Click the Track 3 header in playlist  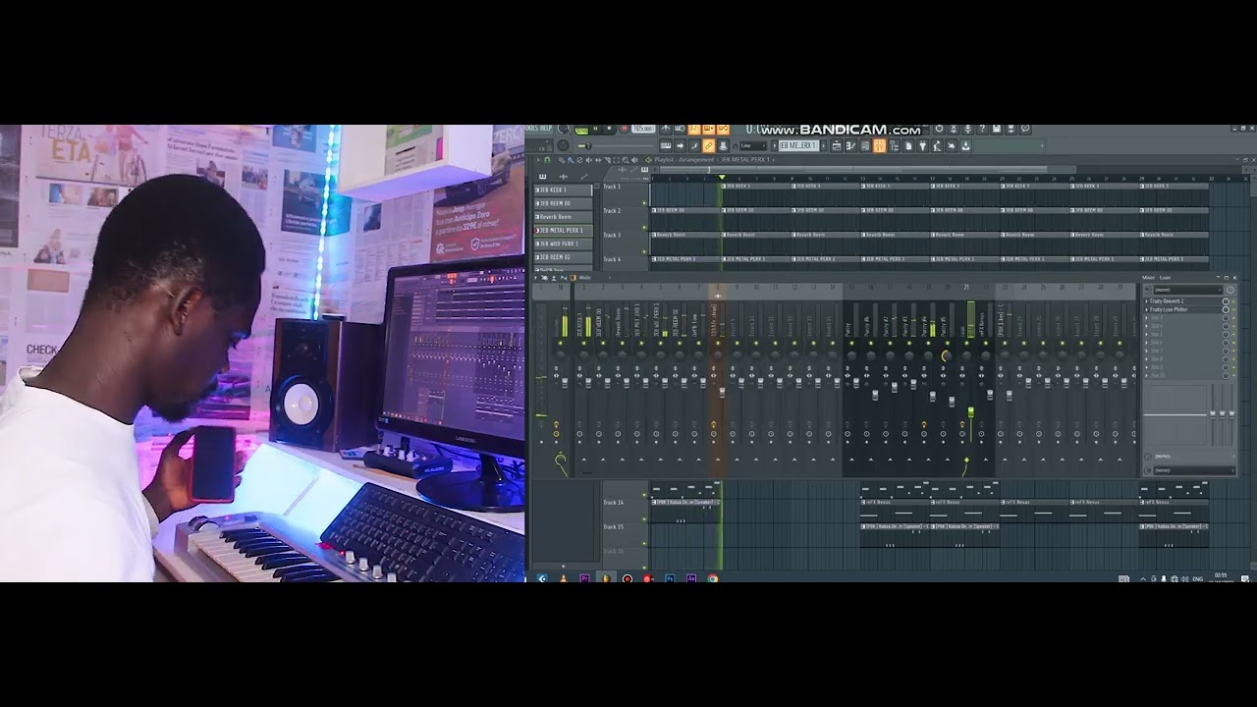[x=625, y=244]
